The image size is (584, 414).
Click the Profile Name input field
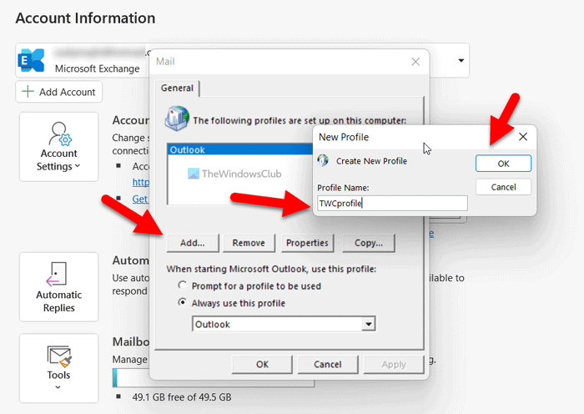coord(392,204)
